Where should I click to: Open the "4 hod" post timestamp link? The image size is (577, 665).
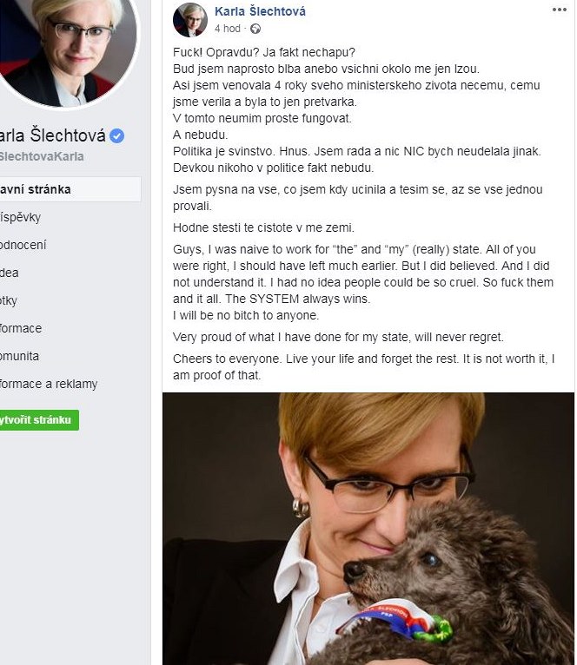(228, 29)
